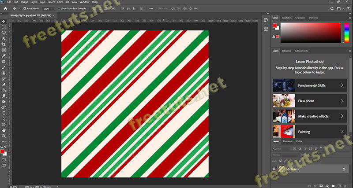
Task: Open Edit Toolbar three-dots icon
Action: pyautogui.click(x=4, y=142)
